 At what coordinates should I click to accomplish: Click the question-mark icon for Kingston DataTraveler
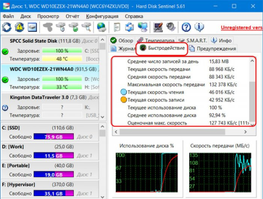[5, 108]
